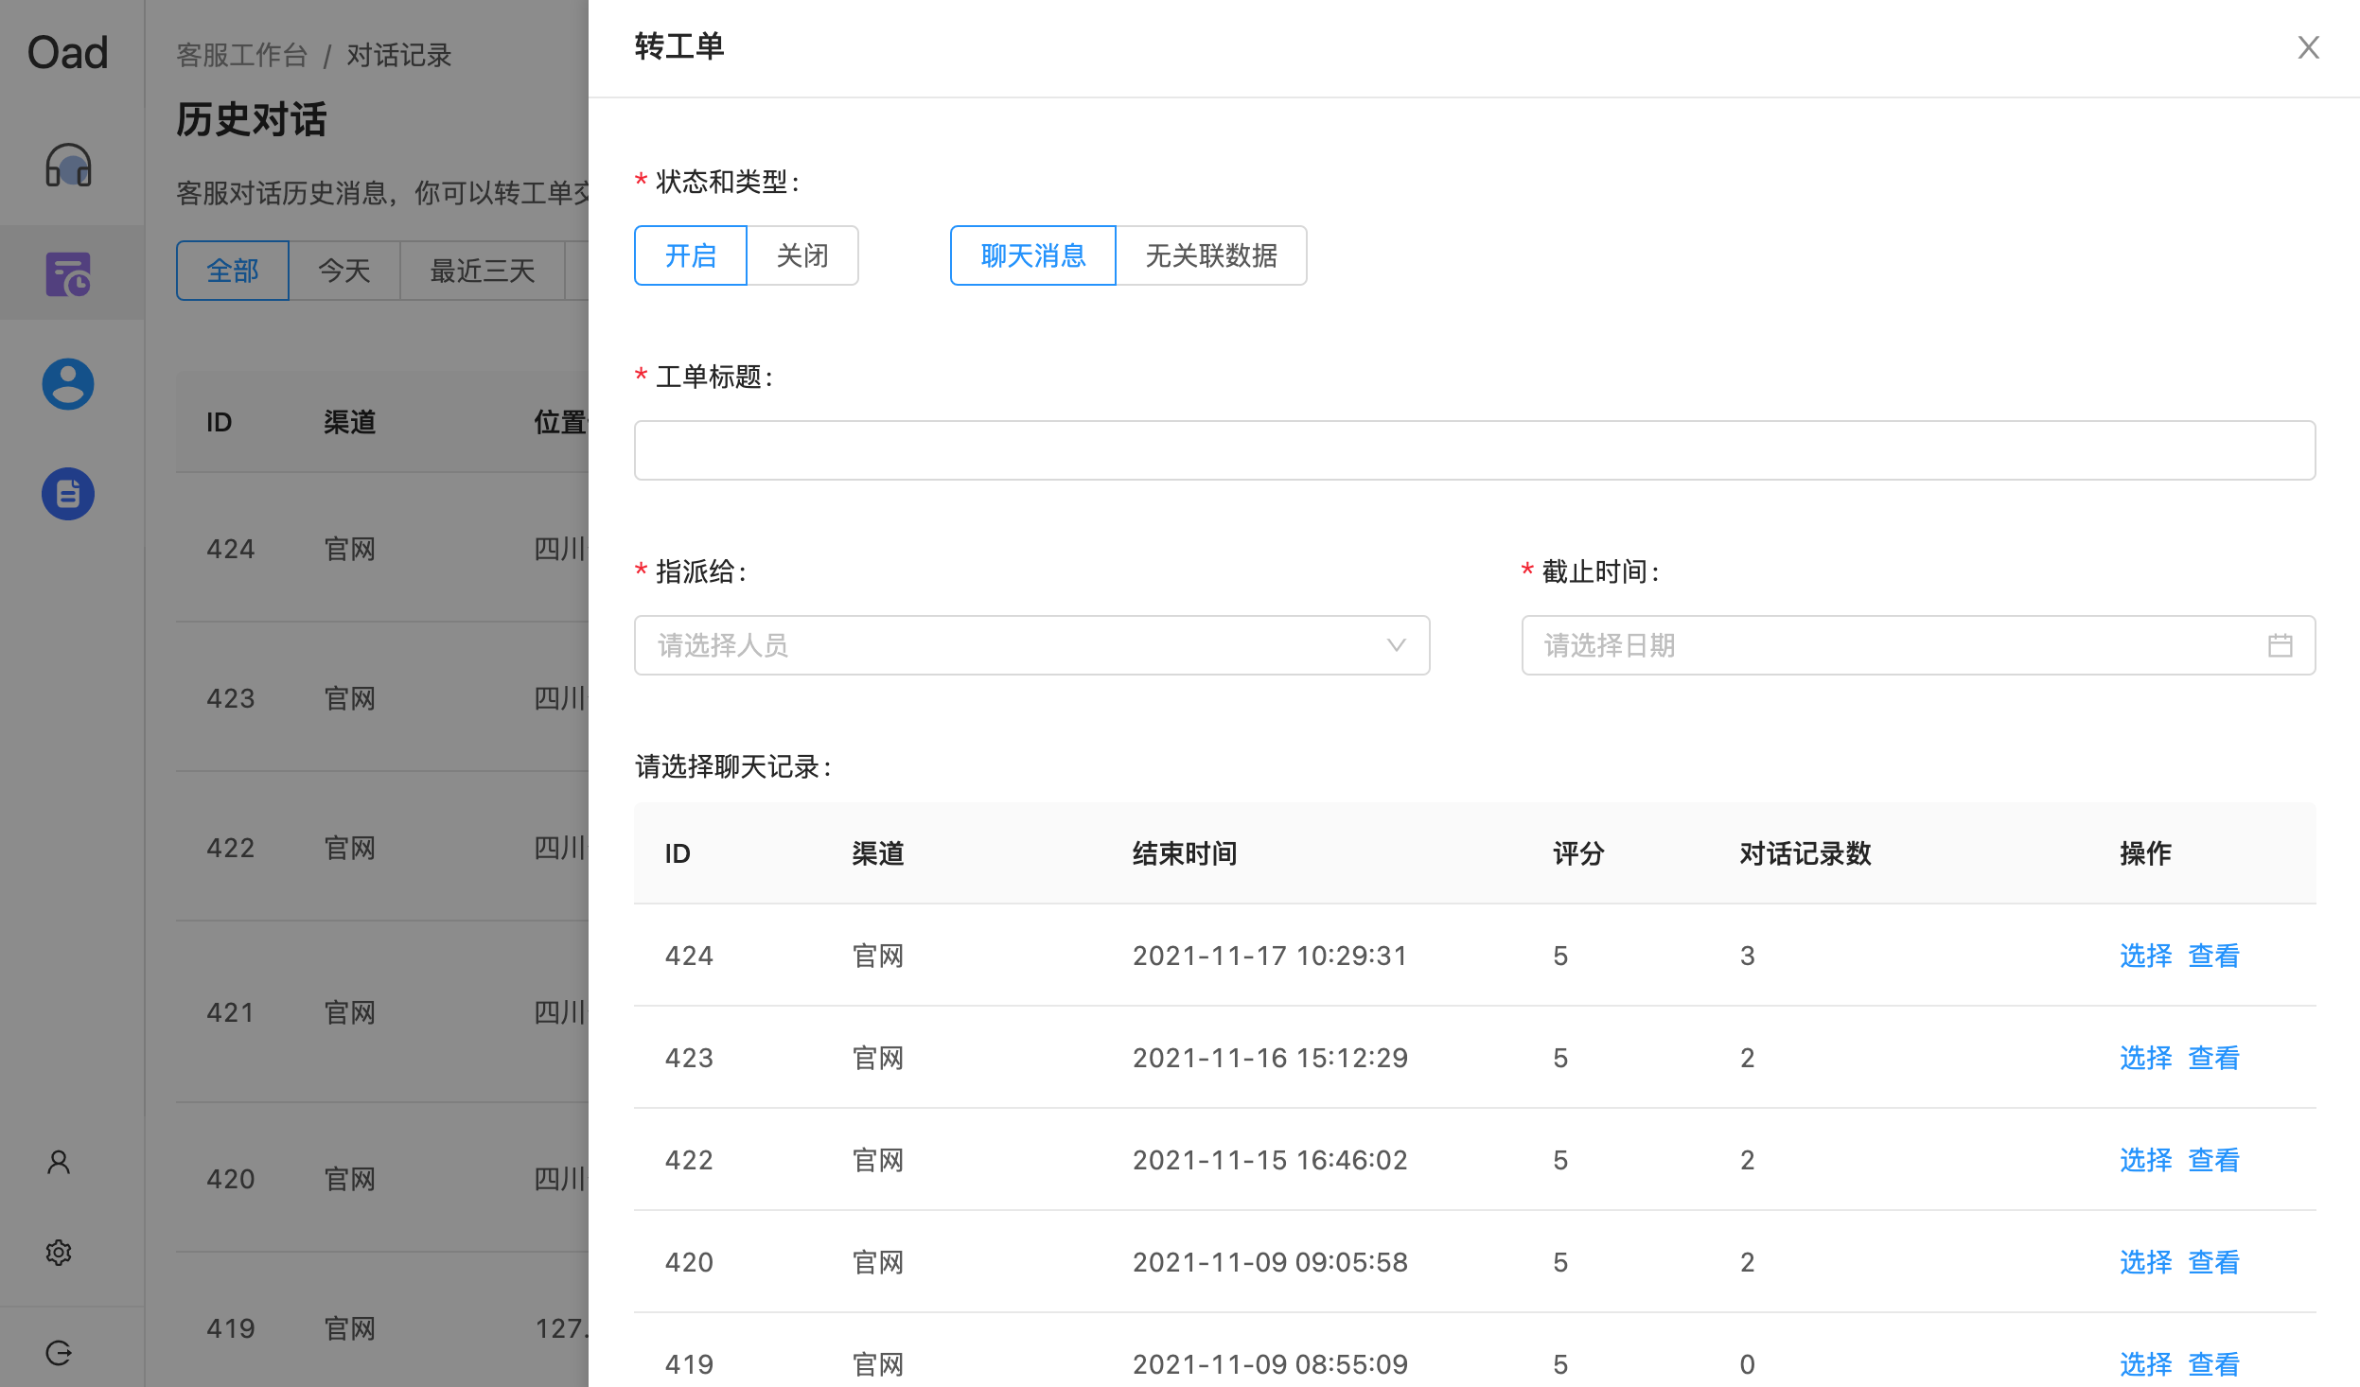The image size is (2360, 1387).
Task: Click 选择 for record 424
Action: (2145, 956)
